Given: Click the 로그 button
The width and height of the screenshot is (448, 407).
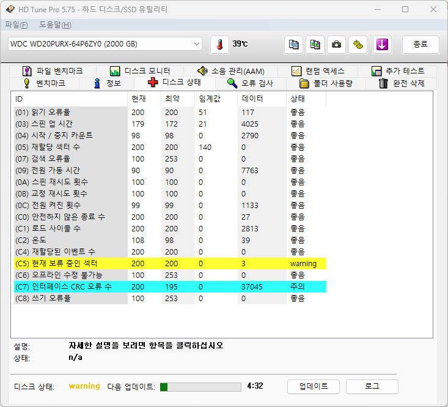Looking at the screenshot, I should point(372,386).
